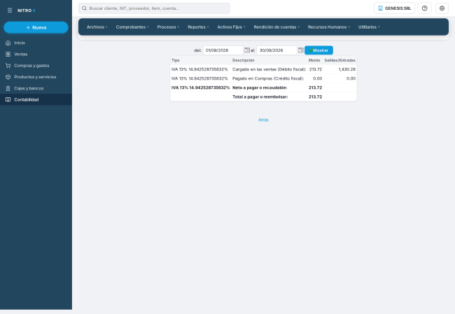The image size is (455, 314).
Task: Click the GENESIS SRL company button
Action: [394, 8]
